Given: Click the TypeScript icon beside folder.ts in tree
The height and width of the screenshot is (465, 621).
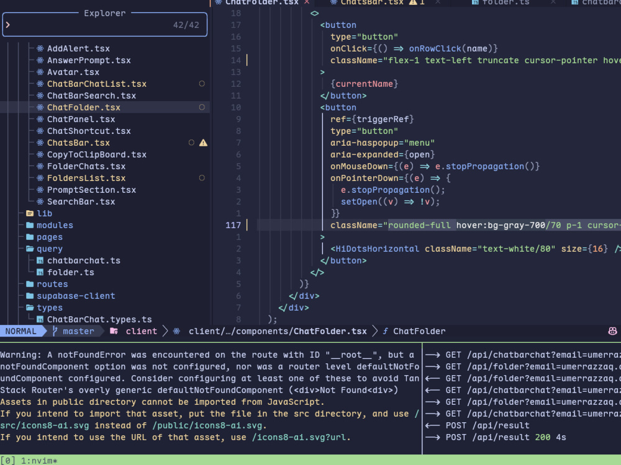Looking at the screenshot, I should 40,273.
